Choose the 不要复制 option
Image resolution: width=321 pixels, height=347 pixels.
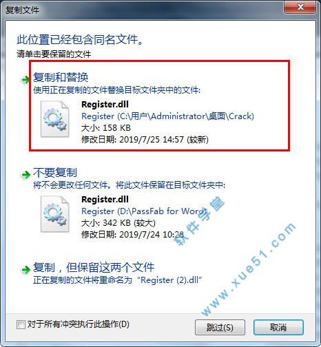coord(55,172)
